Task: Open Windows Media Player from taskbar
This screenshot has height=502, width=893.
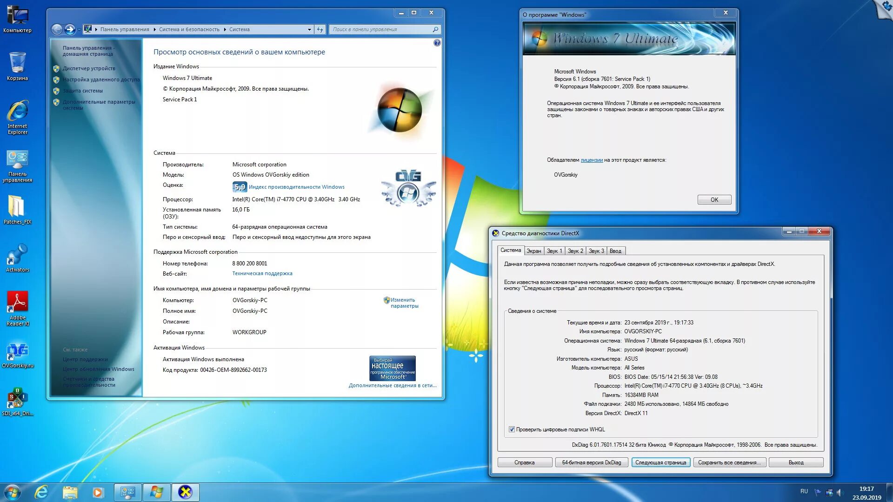Action: click(98, 492)
